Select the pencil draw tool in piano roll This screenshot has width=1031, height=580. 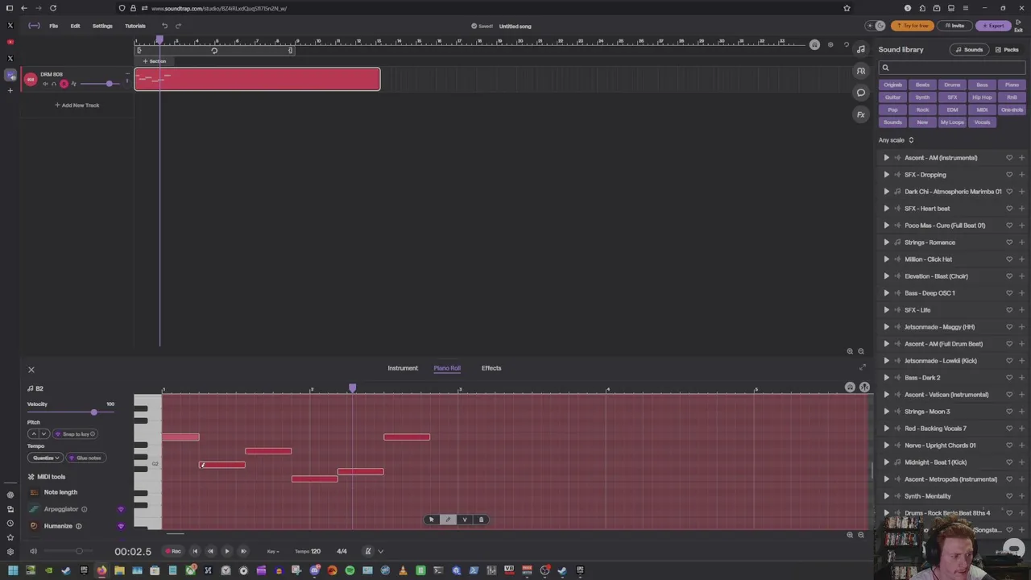(x=448, y=520)
